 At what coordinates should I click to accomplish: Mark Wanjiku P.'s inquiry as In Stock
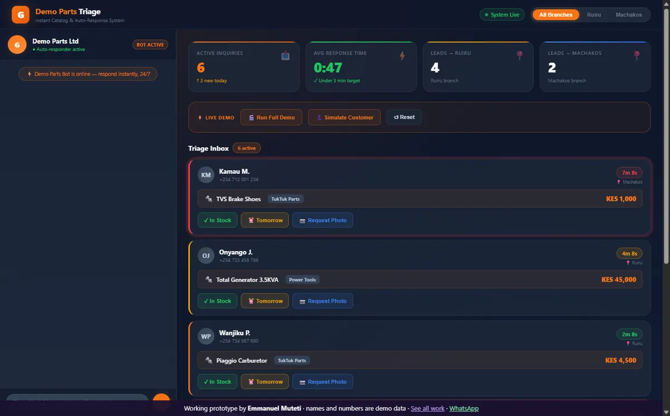tap(217, 382)
